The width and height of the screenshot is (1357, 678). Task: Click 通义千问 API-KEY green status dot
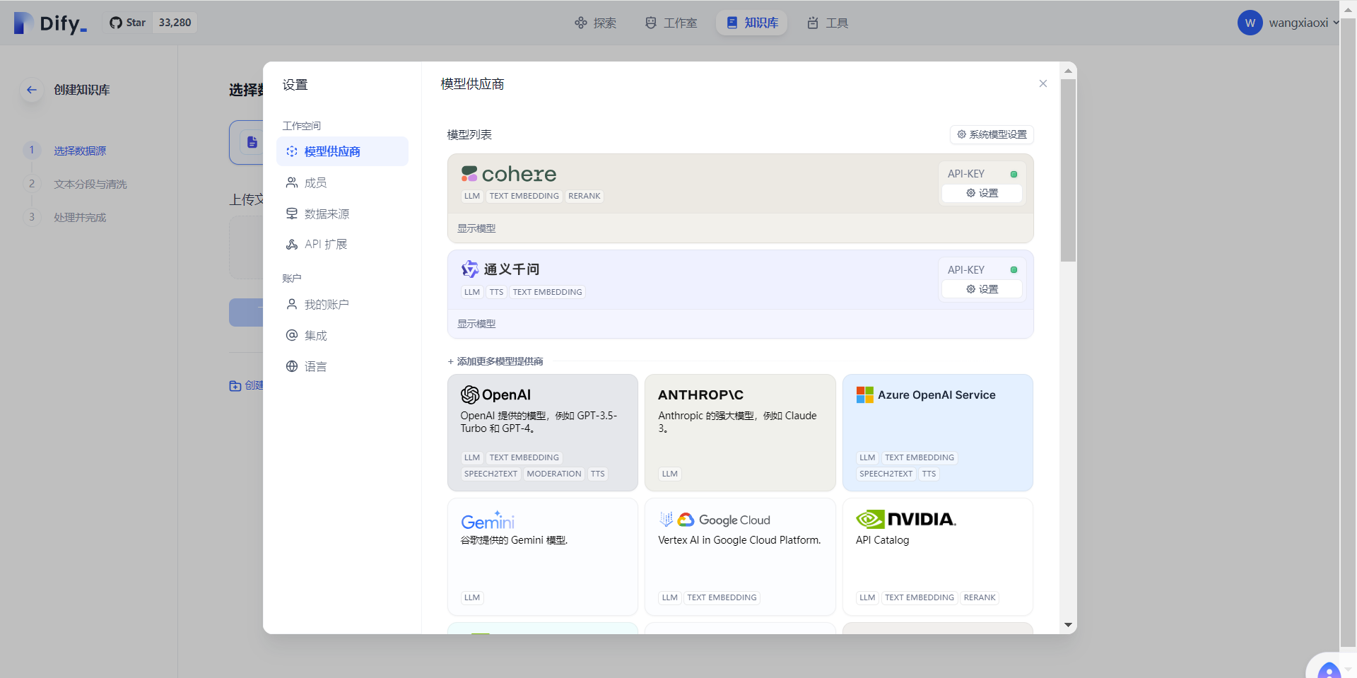1014,270
